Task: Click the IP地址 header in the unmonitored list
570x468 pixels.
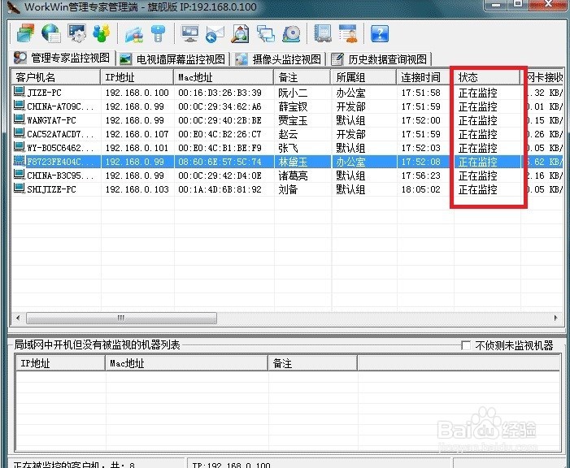Action: coord(60,363)
